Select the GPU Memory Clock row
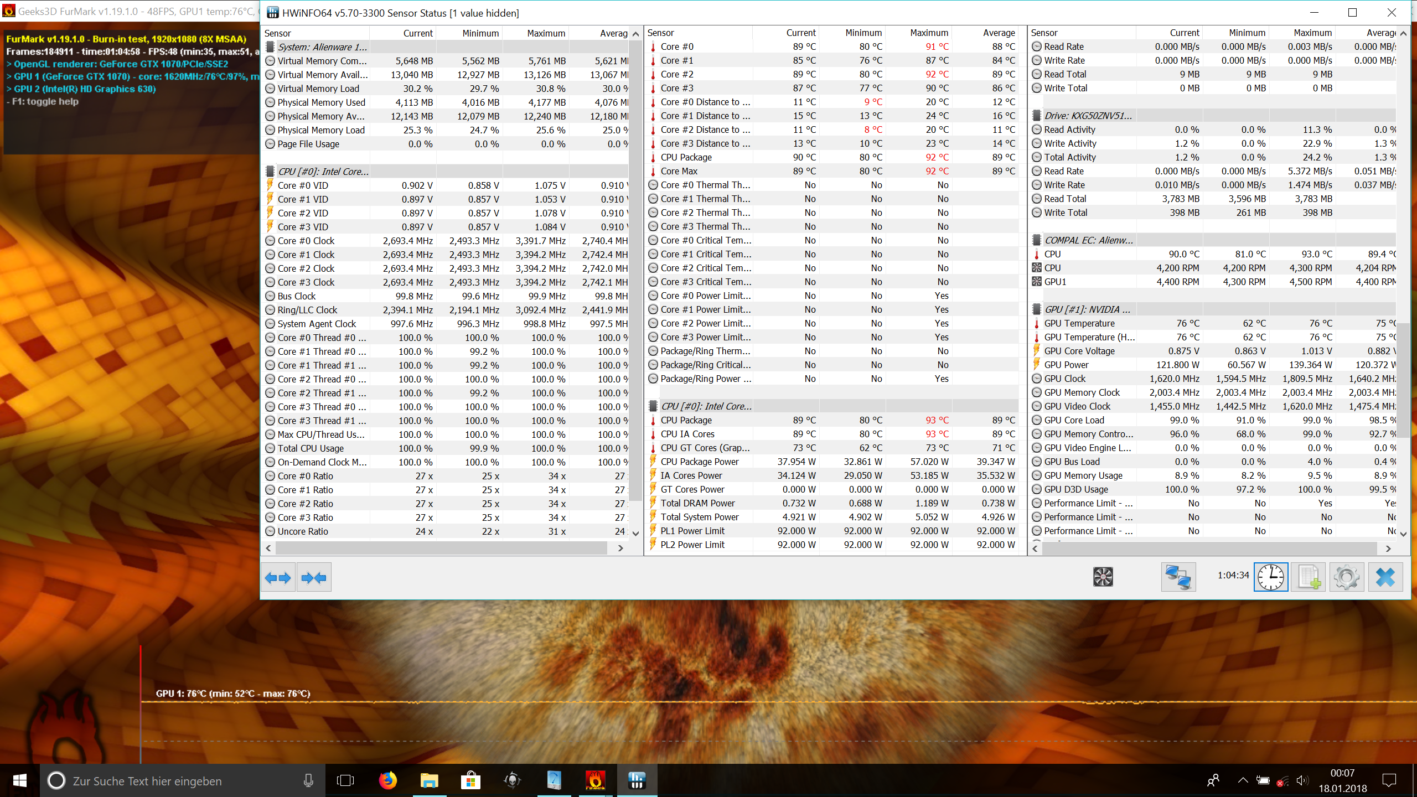This screenshot has width=1417, height=797. click(1213, 392)
